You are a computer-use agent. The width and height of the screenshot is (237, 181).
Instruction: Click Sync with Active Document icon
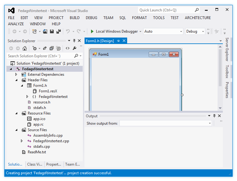(44, 48)
